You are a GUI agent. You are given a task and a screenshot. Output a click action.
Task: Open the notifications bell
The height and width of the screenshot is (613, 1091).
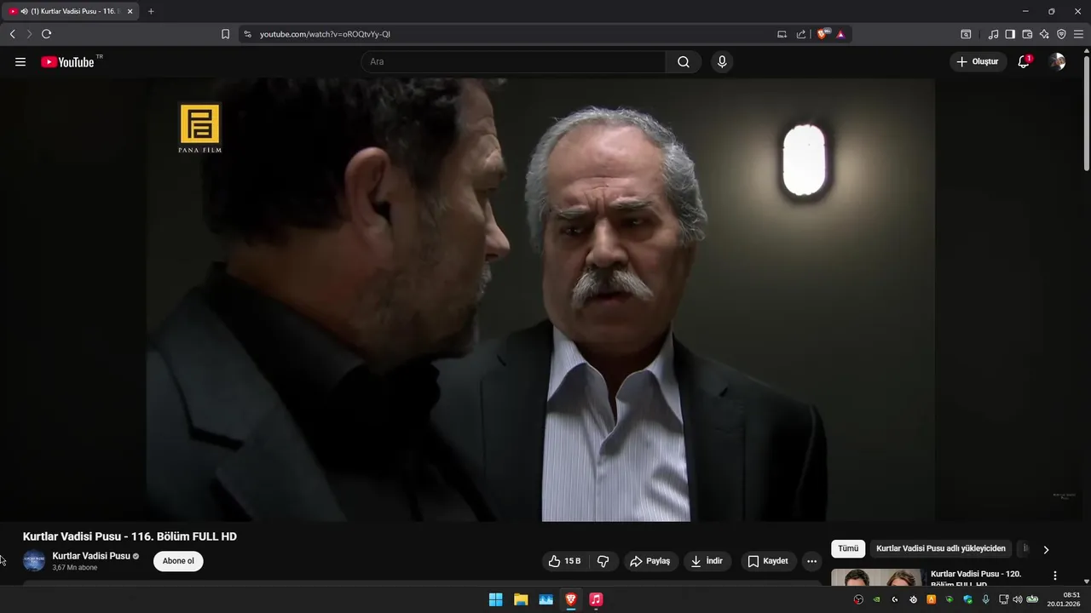point(1024,62)
